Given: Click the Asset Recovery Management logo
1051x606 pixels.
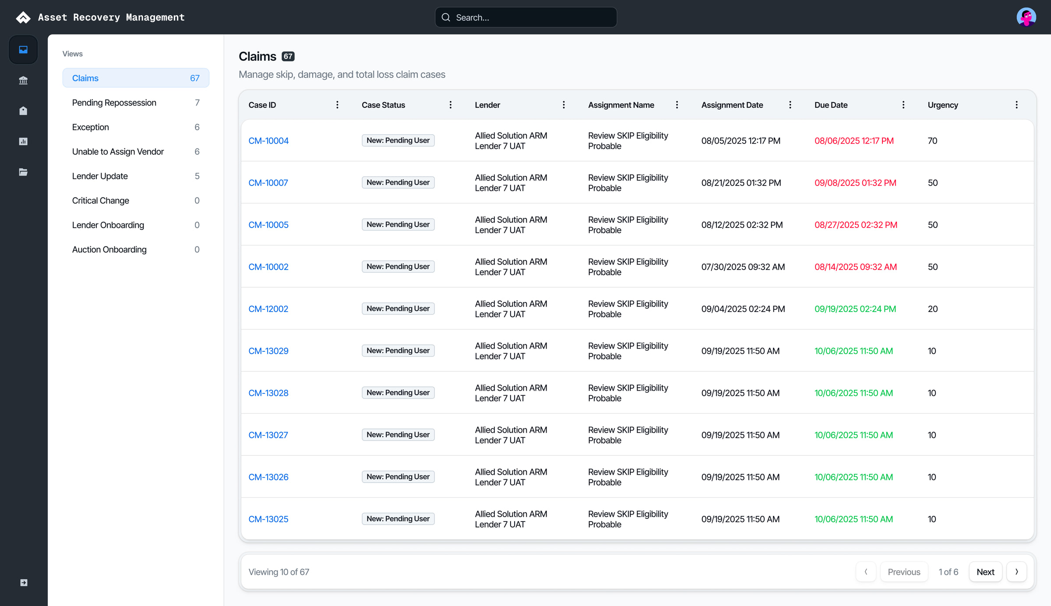Looking at the screenshot, I should coord(23,17).
